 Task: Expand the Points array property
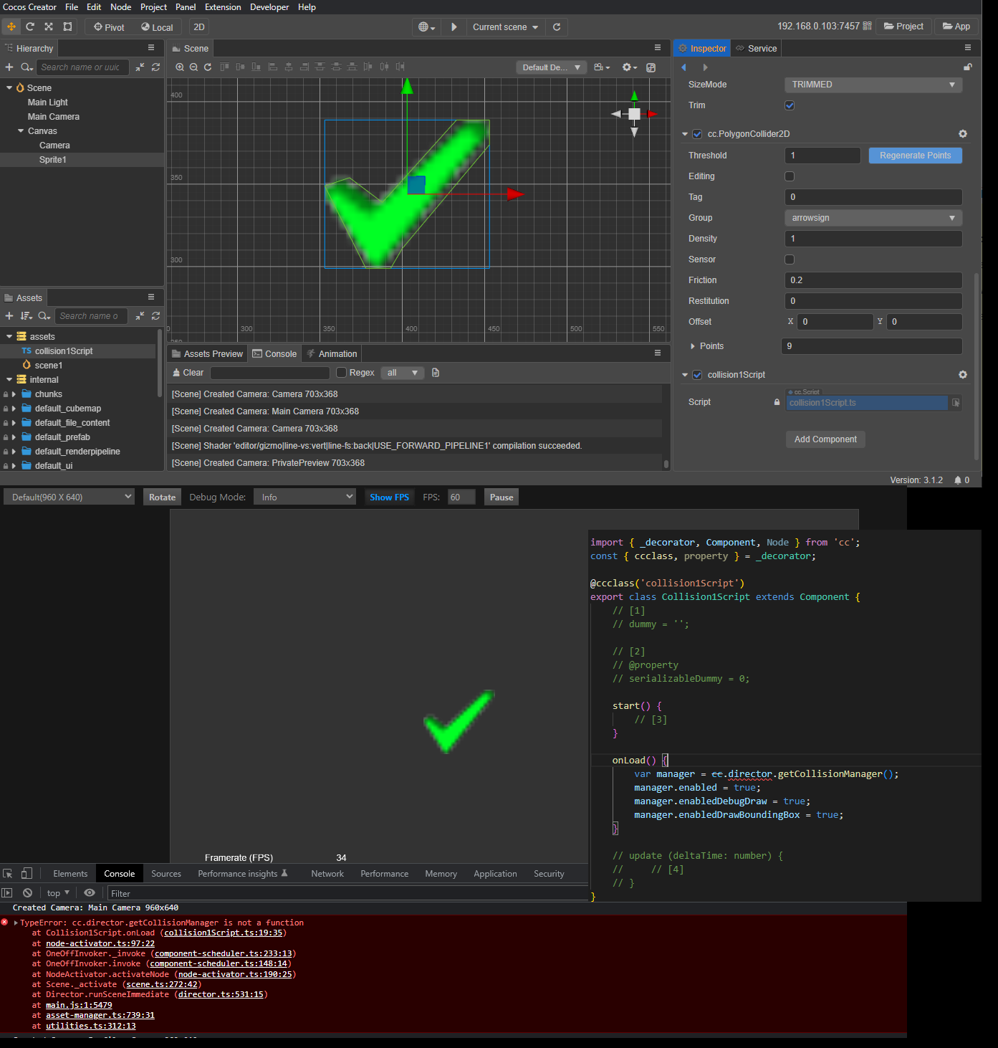693,346
